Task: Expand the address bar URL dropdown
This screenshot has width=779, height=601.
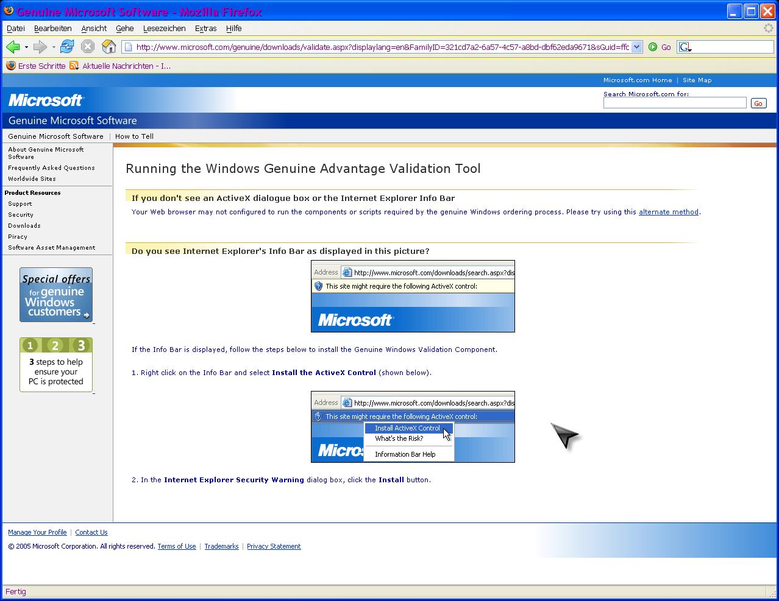Action: coord(637,47)
